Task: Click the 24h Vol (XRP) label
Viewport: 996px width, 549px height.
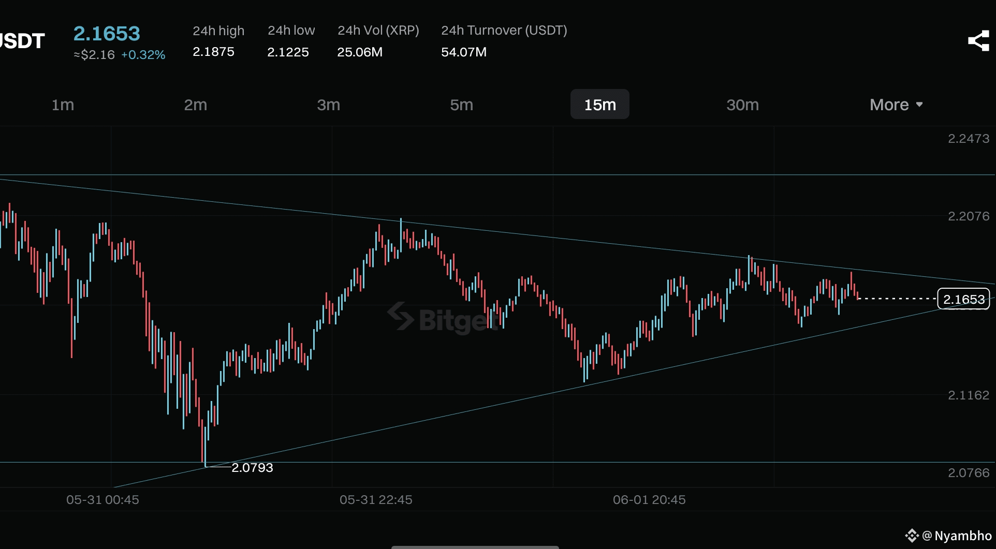Action: (378, 31)
